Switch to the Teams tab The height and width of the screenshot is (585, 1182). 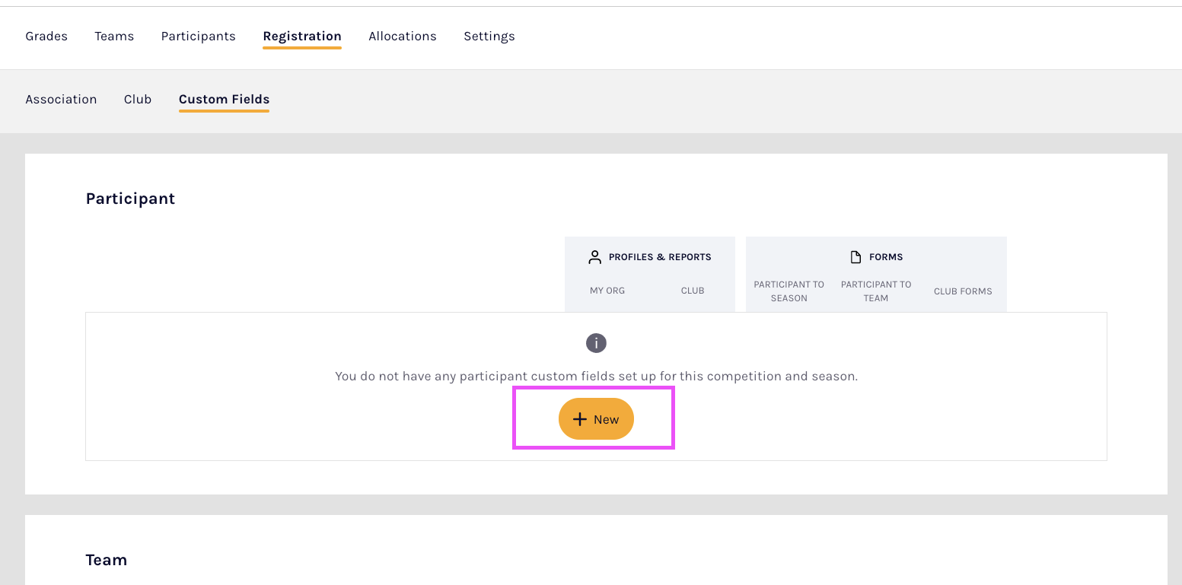click(x=114, y=37)
